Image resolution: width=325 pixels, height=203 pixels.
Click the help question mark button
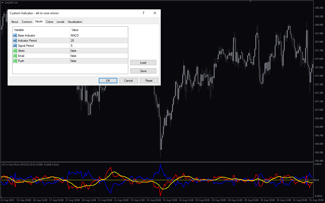[143, 13]
